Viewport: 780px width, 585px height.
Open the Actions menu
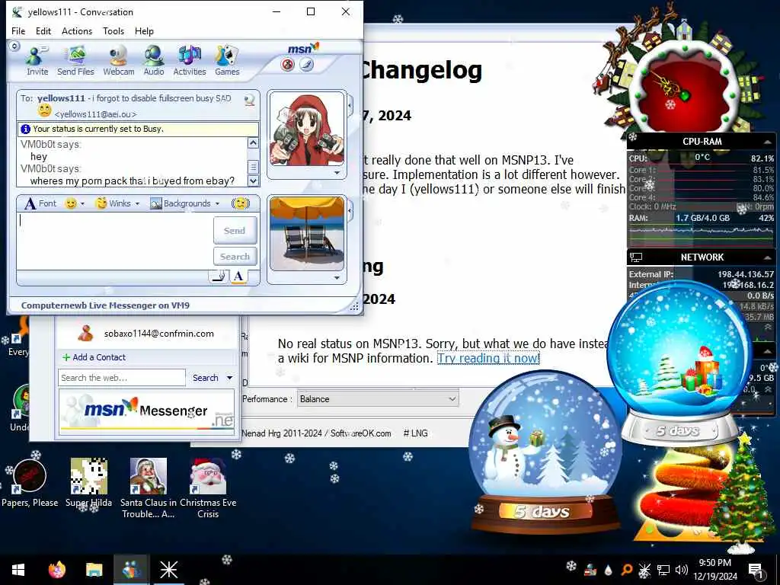tap(77, 30)
